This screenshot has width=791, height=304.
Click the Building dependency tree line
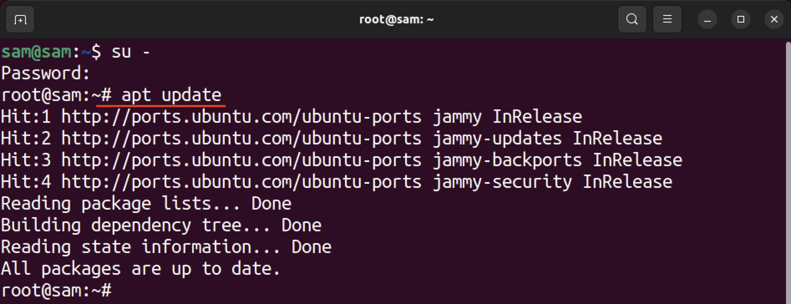pos(161,225)
